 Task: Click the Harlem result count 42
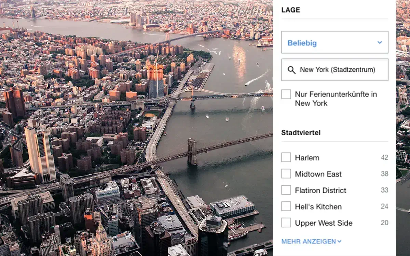[385, 157]
